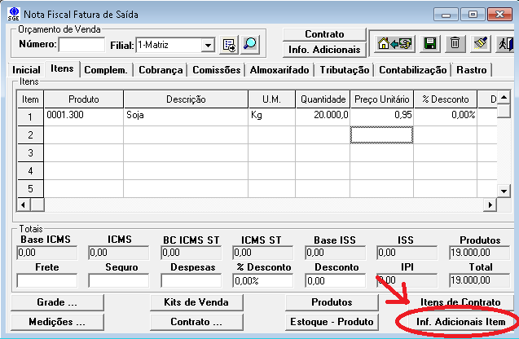Click the Frete value field
519x339 pixels.
click(x=47, y=280)
